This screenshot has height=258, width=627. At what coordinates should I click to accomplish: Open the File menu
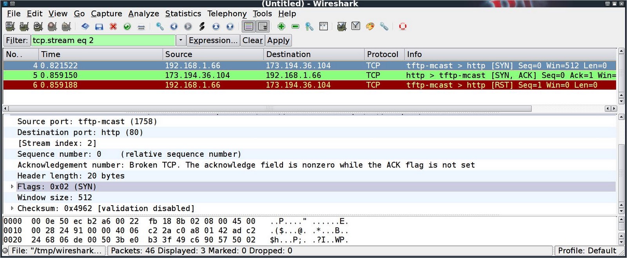[x=14, y=14]
